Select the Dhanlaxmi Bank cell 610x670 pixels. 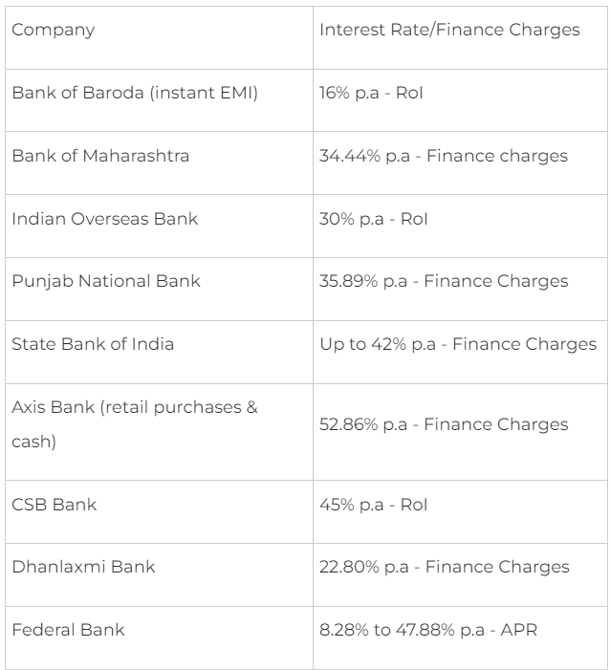pyautogui.click(x=159, y=574)
